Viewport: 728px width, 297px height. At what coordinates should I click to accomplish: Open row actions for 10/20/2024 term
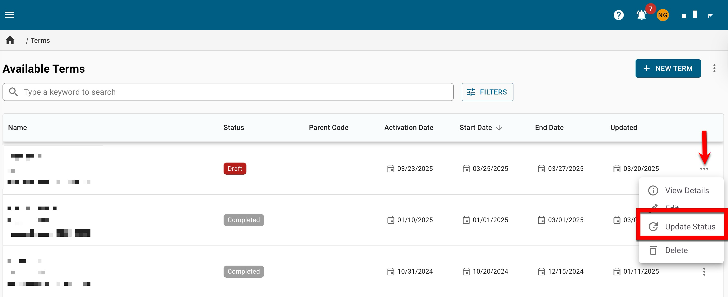click(704, 272)
